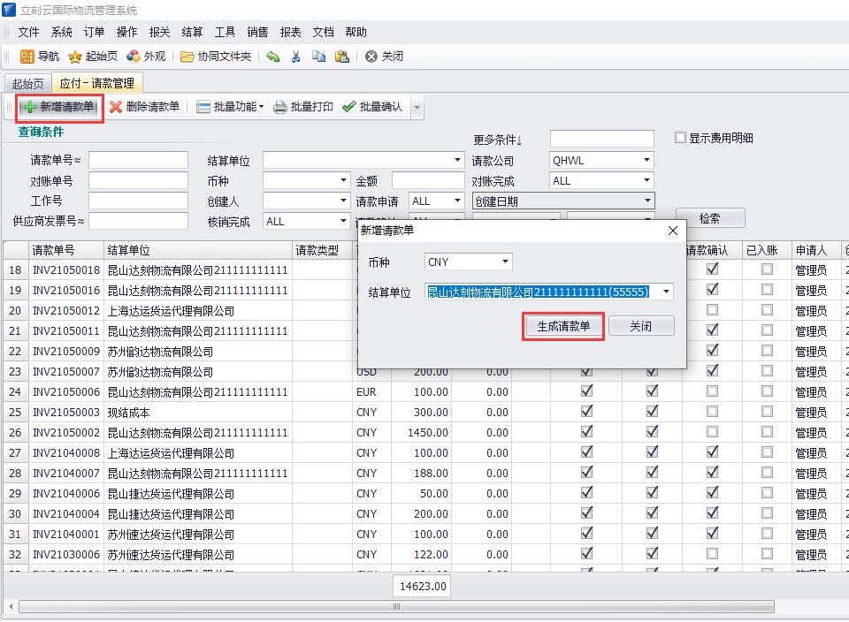
Task: Toggle 请款确认 checkbox for INV21050018 row
Action: point(712,270)
